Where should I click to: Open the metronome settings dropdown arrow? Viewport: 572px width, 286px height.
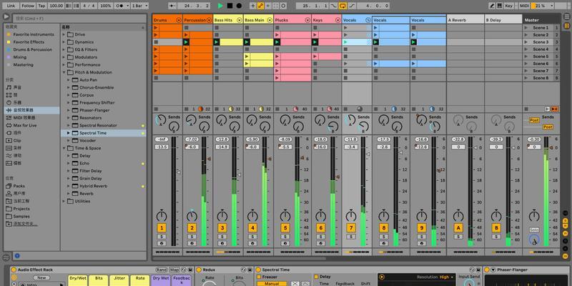(x=127, y=6)
